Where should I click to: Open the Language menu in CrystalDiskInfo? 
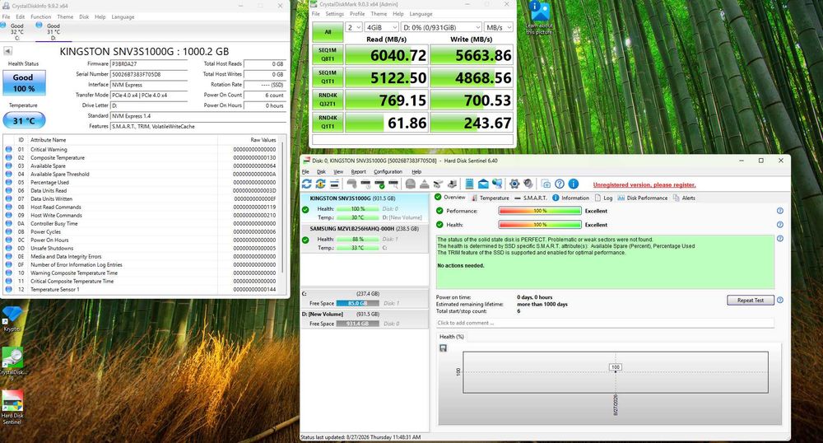pos(123,16)
